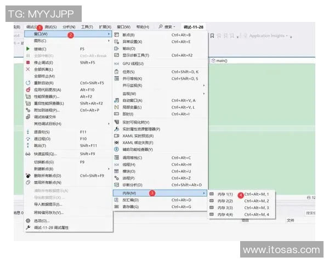This screenshot has width=329, height=263.
Task: Expand the 内存(M) submenu
Action: (160, 193)
